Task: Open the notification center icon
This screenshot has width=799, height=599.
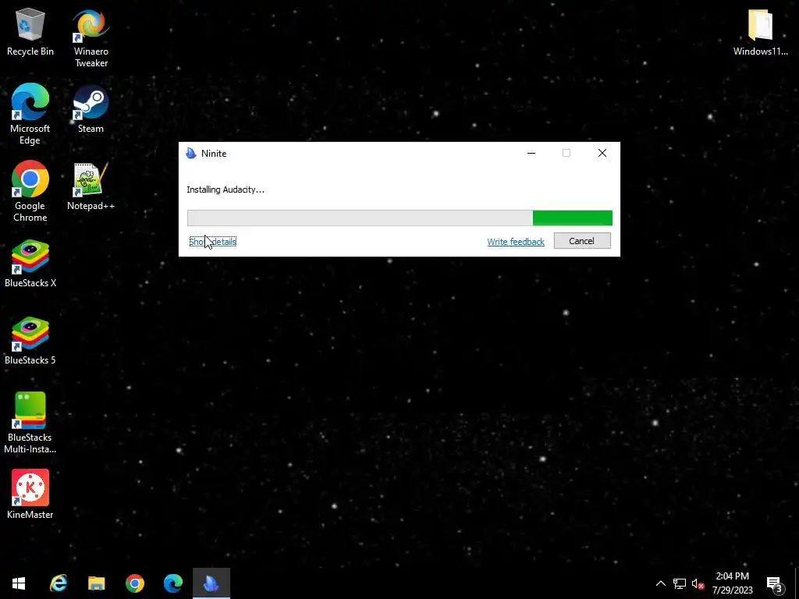Action: [x=775, y=584]
